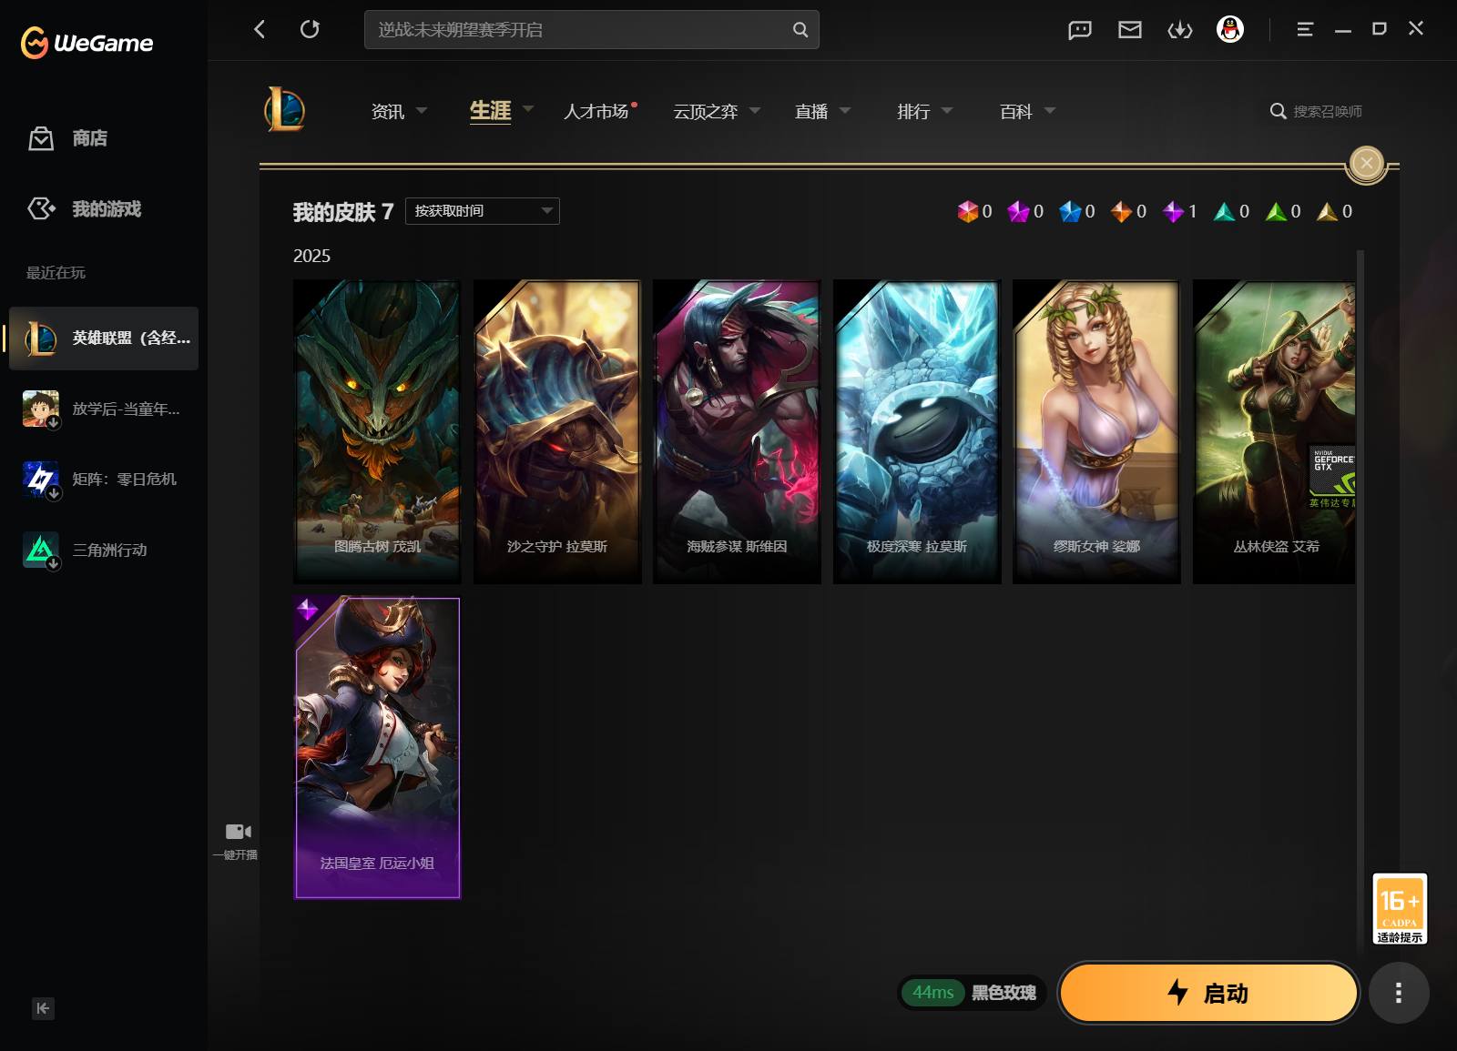
Task: Open 极度深寒 拉莫斯 skin card
Action: point(917,431)
